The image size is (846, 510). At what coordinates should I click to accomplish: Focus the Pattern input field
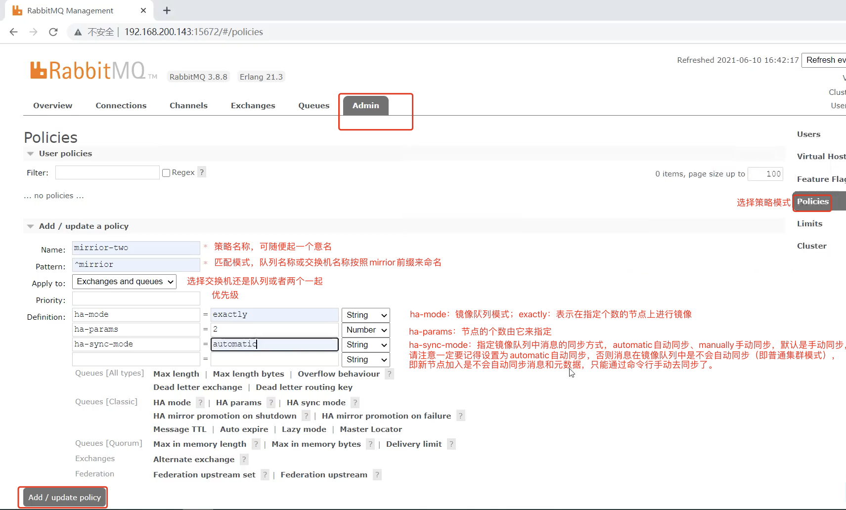136,265
